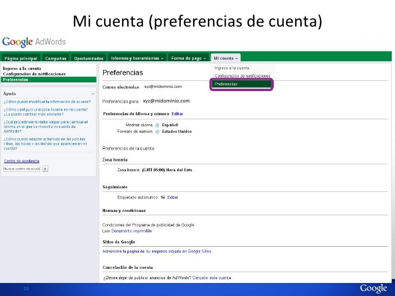The height and width of the screenshot is (296, 395).
Task: Click the Ayuda panel title
Action: 10,94
